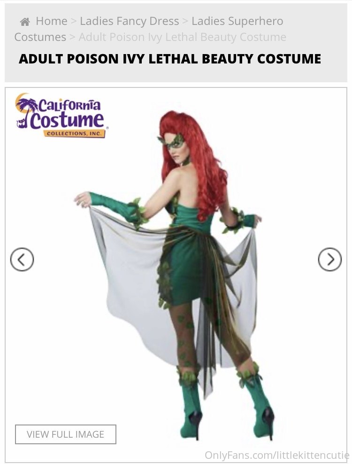Click chevron separator after Ladies Fancy Dress
Screen dimensions: 352x464
coord(185,21)
